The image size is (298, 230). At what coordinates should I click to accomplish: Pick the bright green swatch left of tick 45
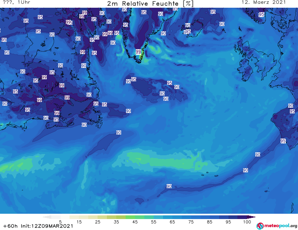pyautogui.click(x=130, y=217)
